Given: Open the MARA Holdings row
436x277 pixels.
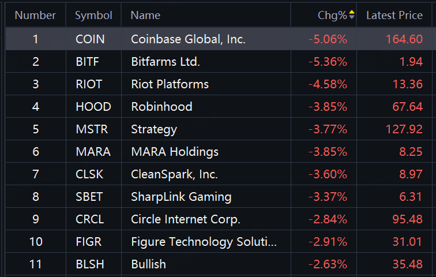Looking at the screenshot, I should [x=175, y=152].
